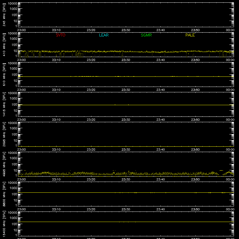This screenshot has height=239, width=239.
Task: Click 23:10 time label under 2695 MHz panel
Action: 56,150
